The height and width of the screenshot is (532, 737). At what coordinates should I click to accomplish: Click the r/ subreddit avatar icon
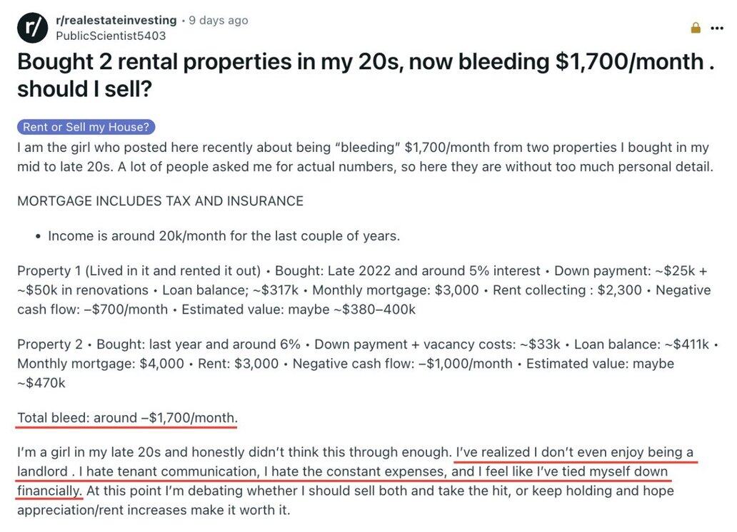[32, 28]
